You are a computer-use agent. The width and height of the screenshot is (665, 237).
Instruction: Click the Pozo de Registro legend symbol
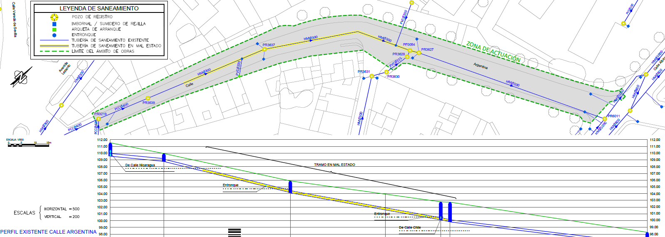54,17
